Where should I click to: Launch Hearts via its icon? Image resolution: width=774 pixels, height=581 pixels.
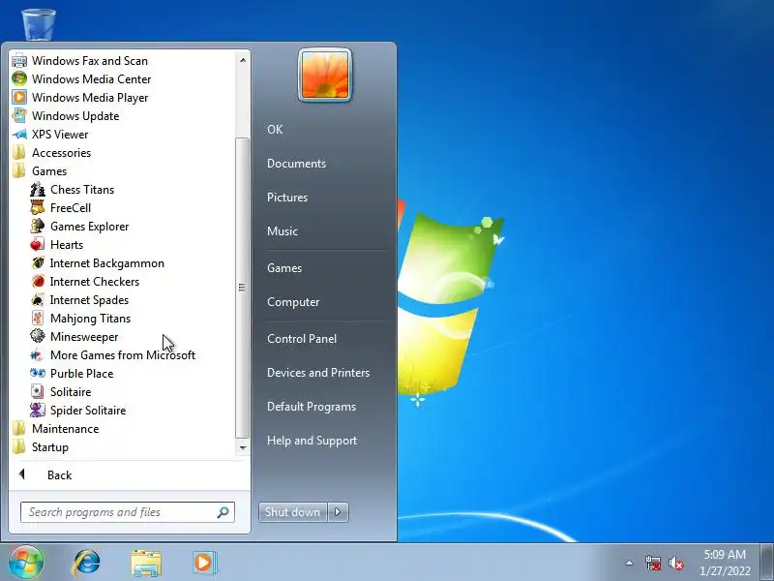[38, 245]
